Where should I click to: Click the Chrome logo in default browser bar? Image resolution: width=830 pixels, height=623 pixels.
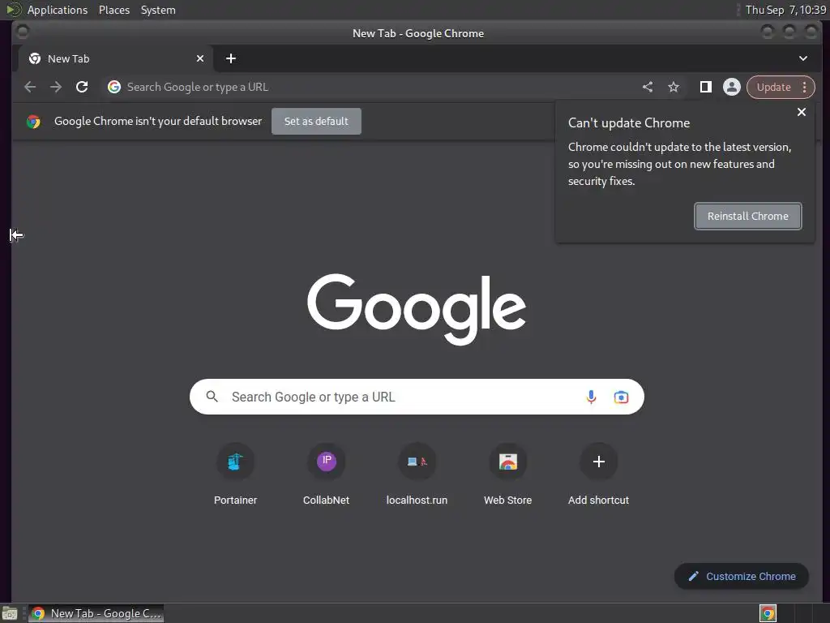(x=33, y=122)
